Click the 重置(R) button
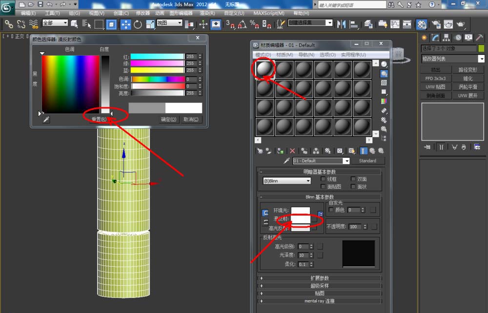Screen dimensions: 488x313 pyautogui.click(x=99, y=119)
